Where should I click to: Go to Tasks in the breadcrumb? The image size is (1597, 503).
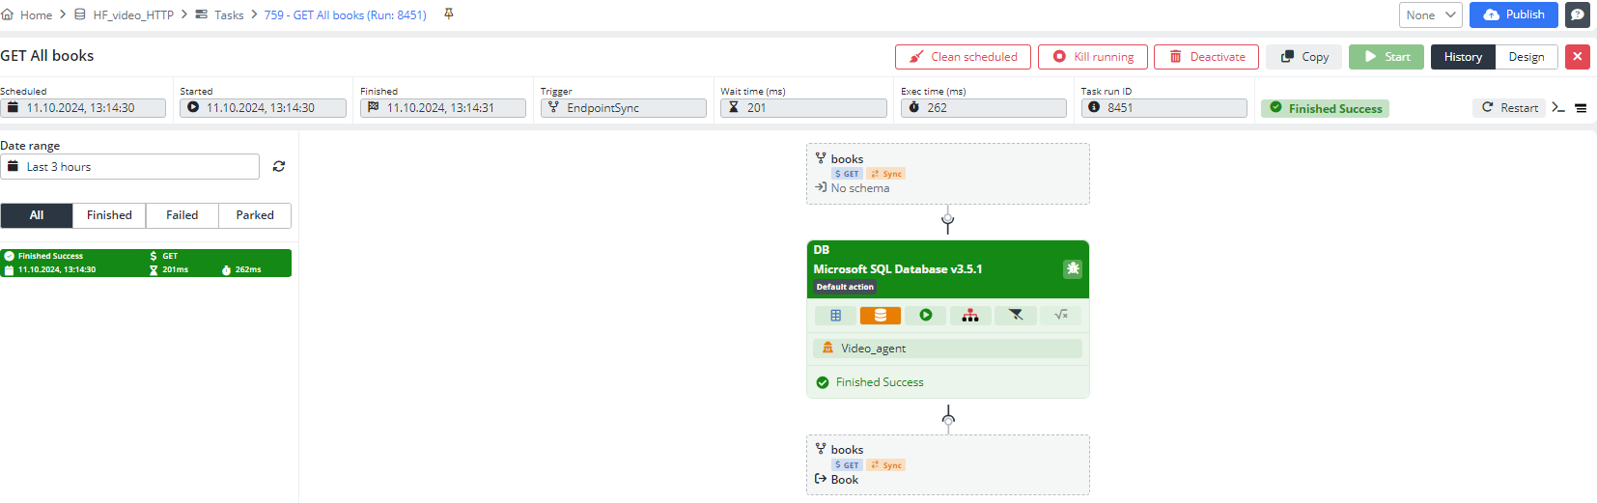[x=229, y=15]
